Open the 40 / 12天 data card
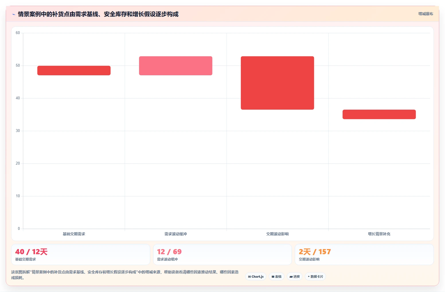 (x=81, y=254)
